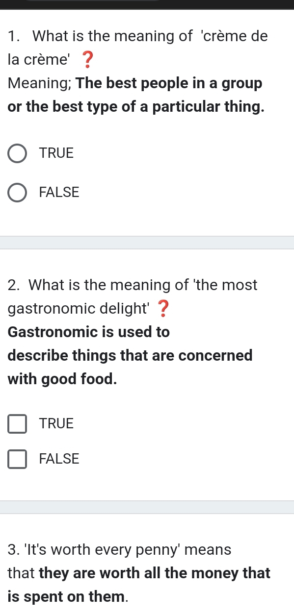This screenshot has height=616, width=294.
Task: Click the question 2 heading text
Action: tap(133, 285)
